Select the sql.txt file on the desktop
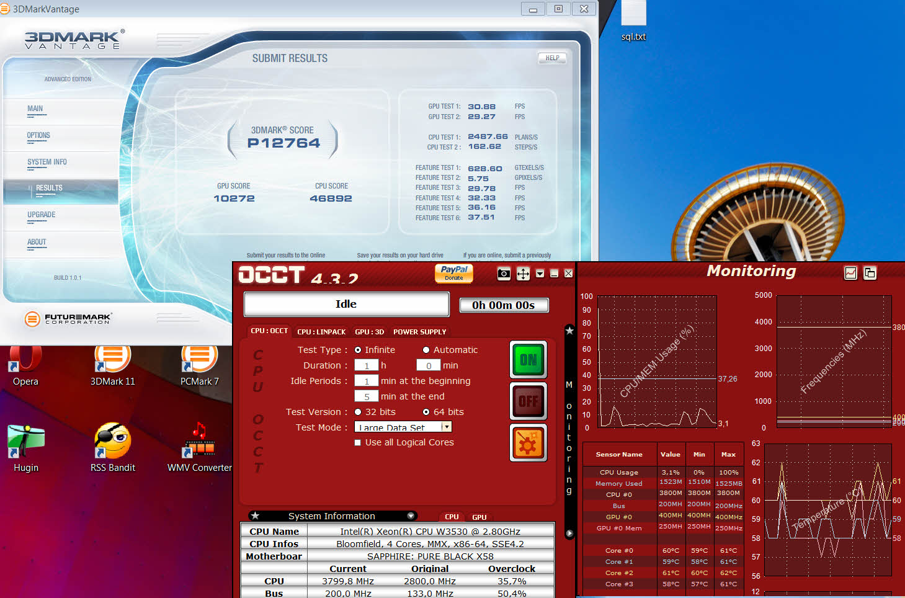This screenshot has width=905, height=598. pos(633,21)
